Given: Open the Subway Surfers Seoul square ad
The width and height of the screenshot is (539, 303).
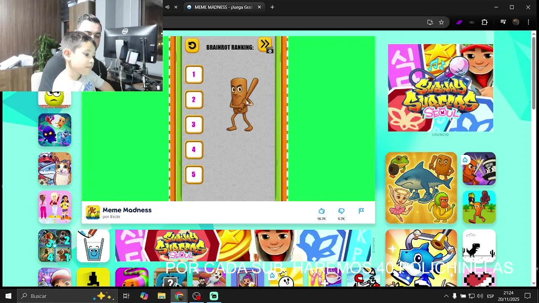Looking at the screenshot, I should (440, 88).
